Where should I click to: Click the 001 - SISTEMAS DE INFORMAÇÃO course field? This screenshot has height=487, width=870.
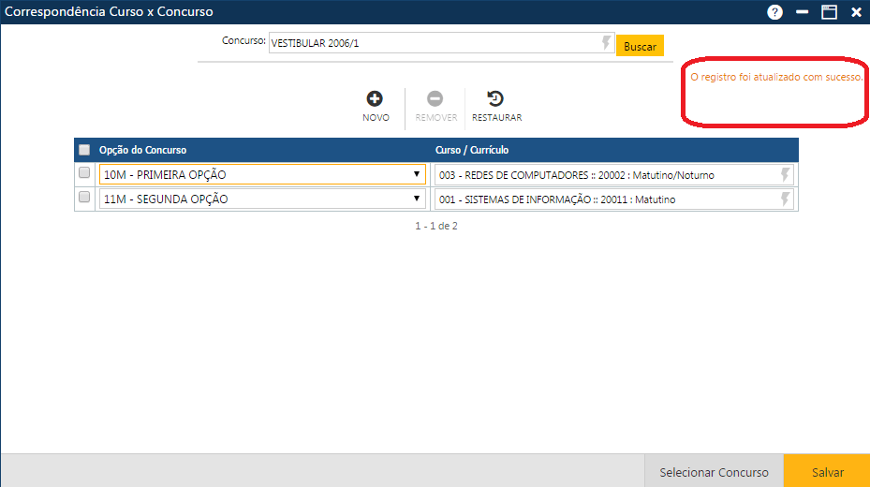click(604, 199)
